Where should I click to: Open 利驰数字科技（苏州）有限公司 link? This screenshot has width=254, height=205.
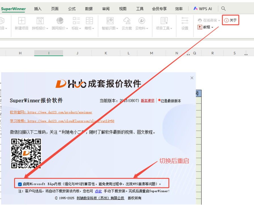pos(101,198)
